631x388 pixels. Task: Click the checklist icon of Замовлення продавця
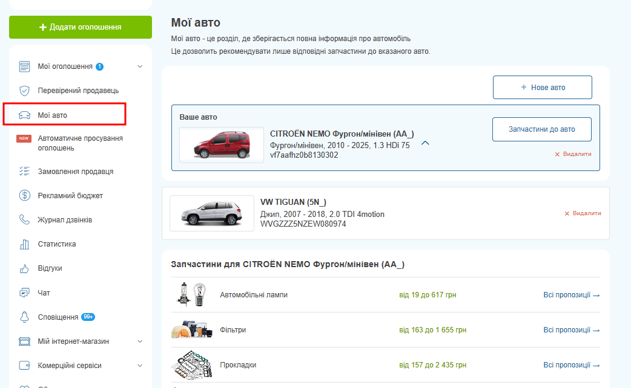pyautogui.click(x=25, y=171)
